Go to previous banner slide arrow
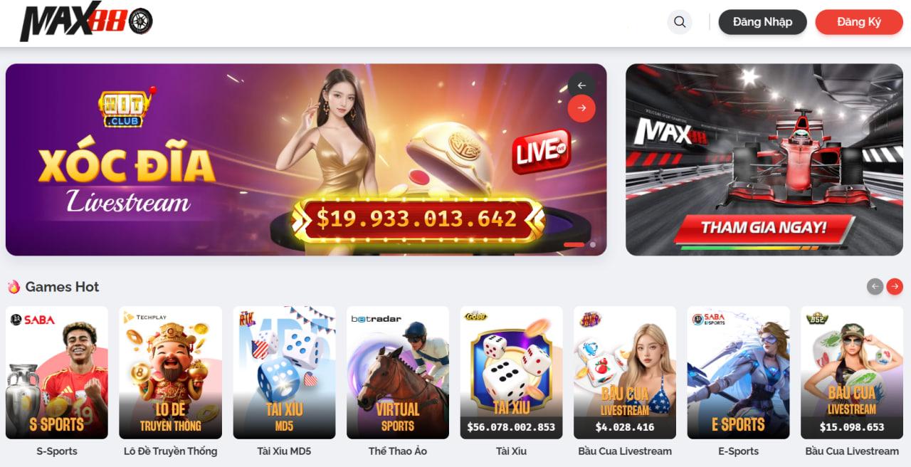 (x=581, y=85)
